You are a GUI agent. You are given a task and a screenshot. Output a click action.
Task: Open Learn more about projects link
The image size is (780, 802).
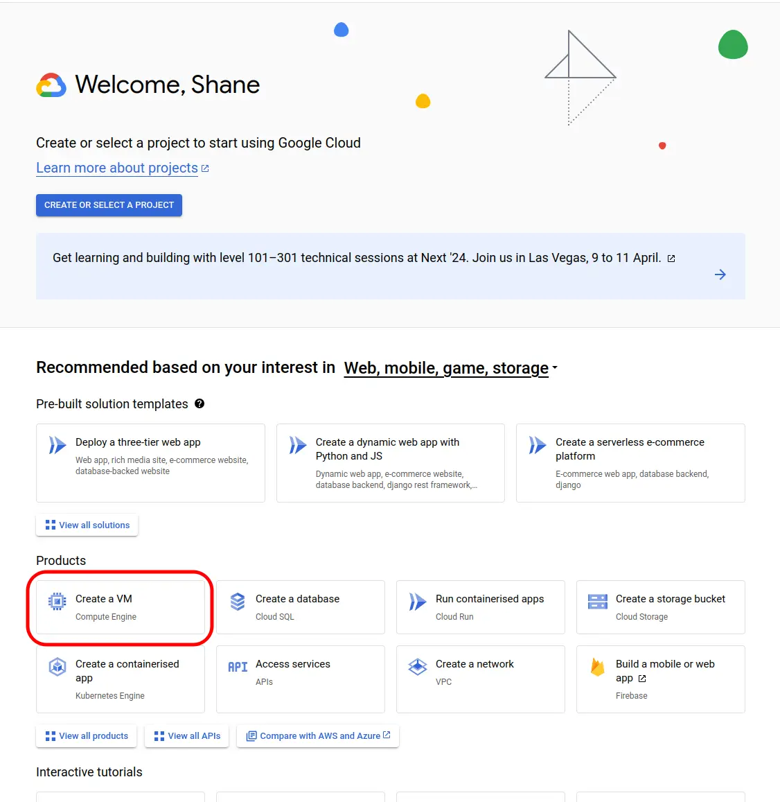tap(117, 168)
